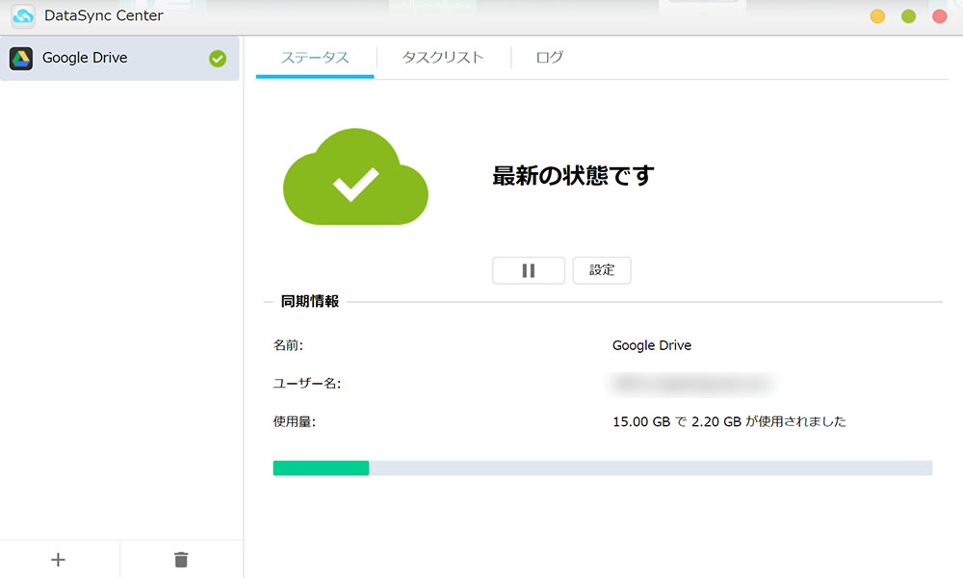Close window with the red button
The image size is (963, 578).
[940, 16]
